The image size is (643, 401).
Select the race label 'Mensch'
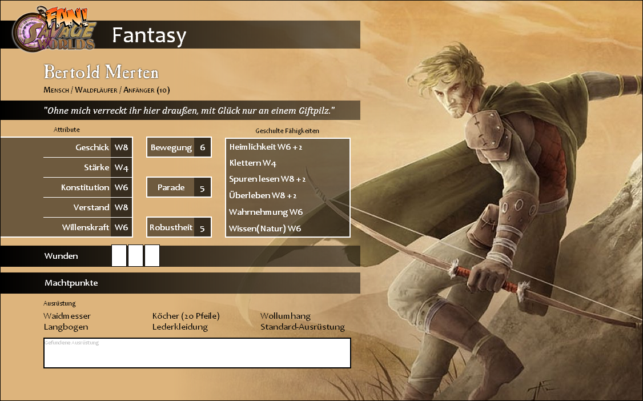point(56,90)
